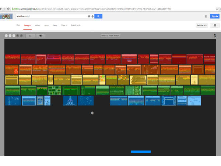Search by image using the camera icon

coord(89,16)
